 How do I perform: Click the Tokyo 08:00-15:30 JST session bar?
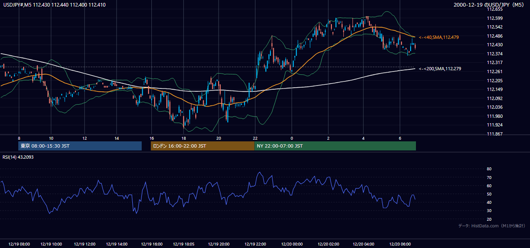[x=80, y=146]
